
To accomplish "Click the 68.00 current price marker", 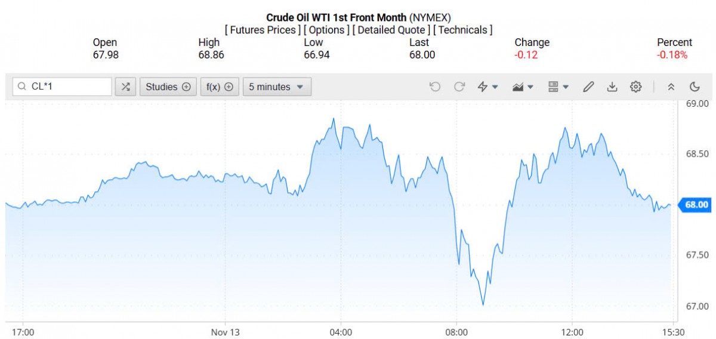I will pyautogui.click(x=696, y=205).
